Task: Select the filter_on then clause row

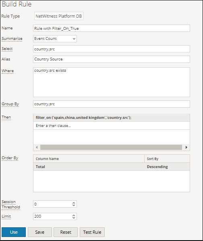Action: coord(112,118)
